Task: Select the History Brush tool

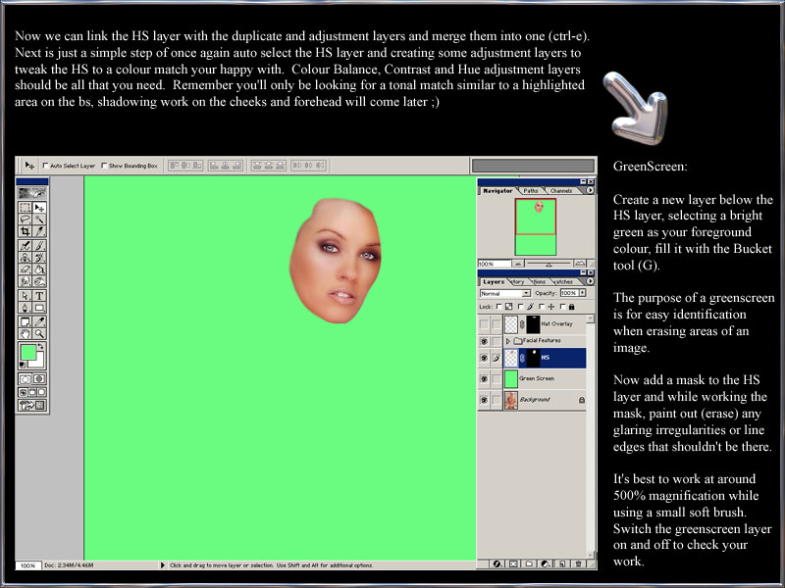Action: [39, 257]
